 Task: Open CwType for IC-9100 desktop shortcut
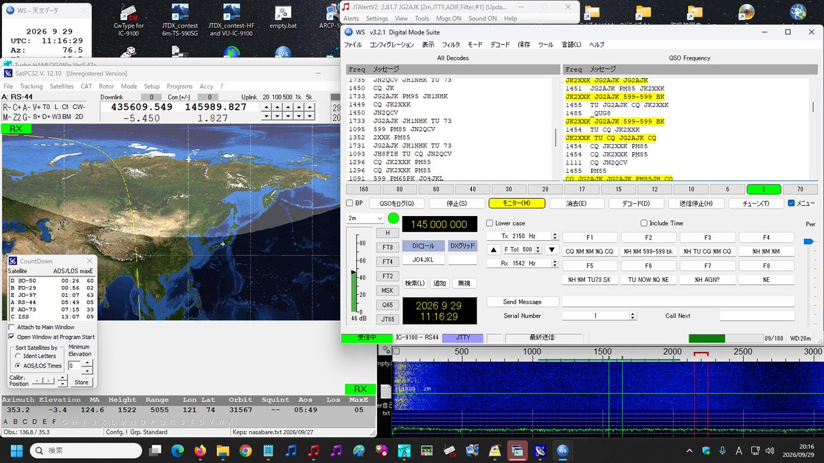(x=129, y=21)
